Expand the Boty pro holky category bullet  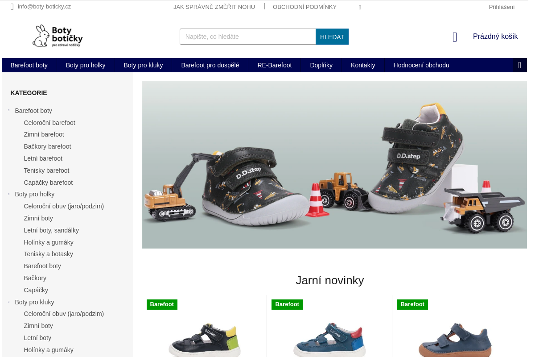[x=8, y=194]
